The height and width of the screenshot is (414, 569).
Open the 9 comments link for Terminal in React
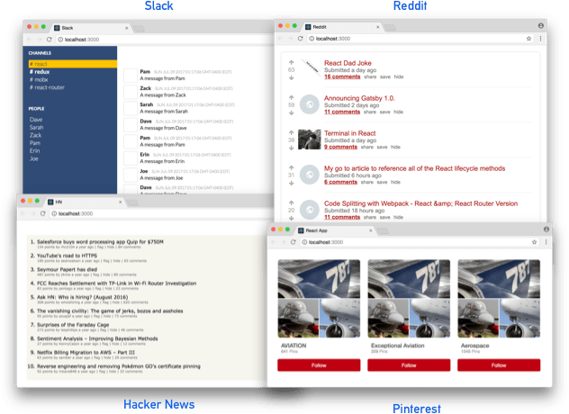[x=340, y=147]
